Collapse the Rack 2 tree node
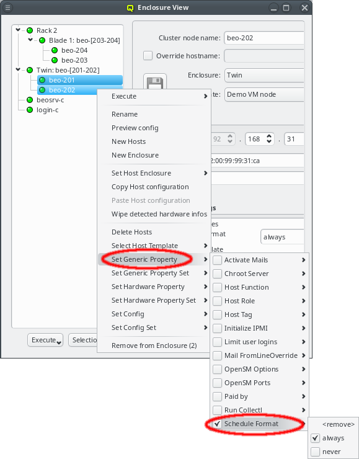359x459 pixels. [x=18, y=30]
